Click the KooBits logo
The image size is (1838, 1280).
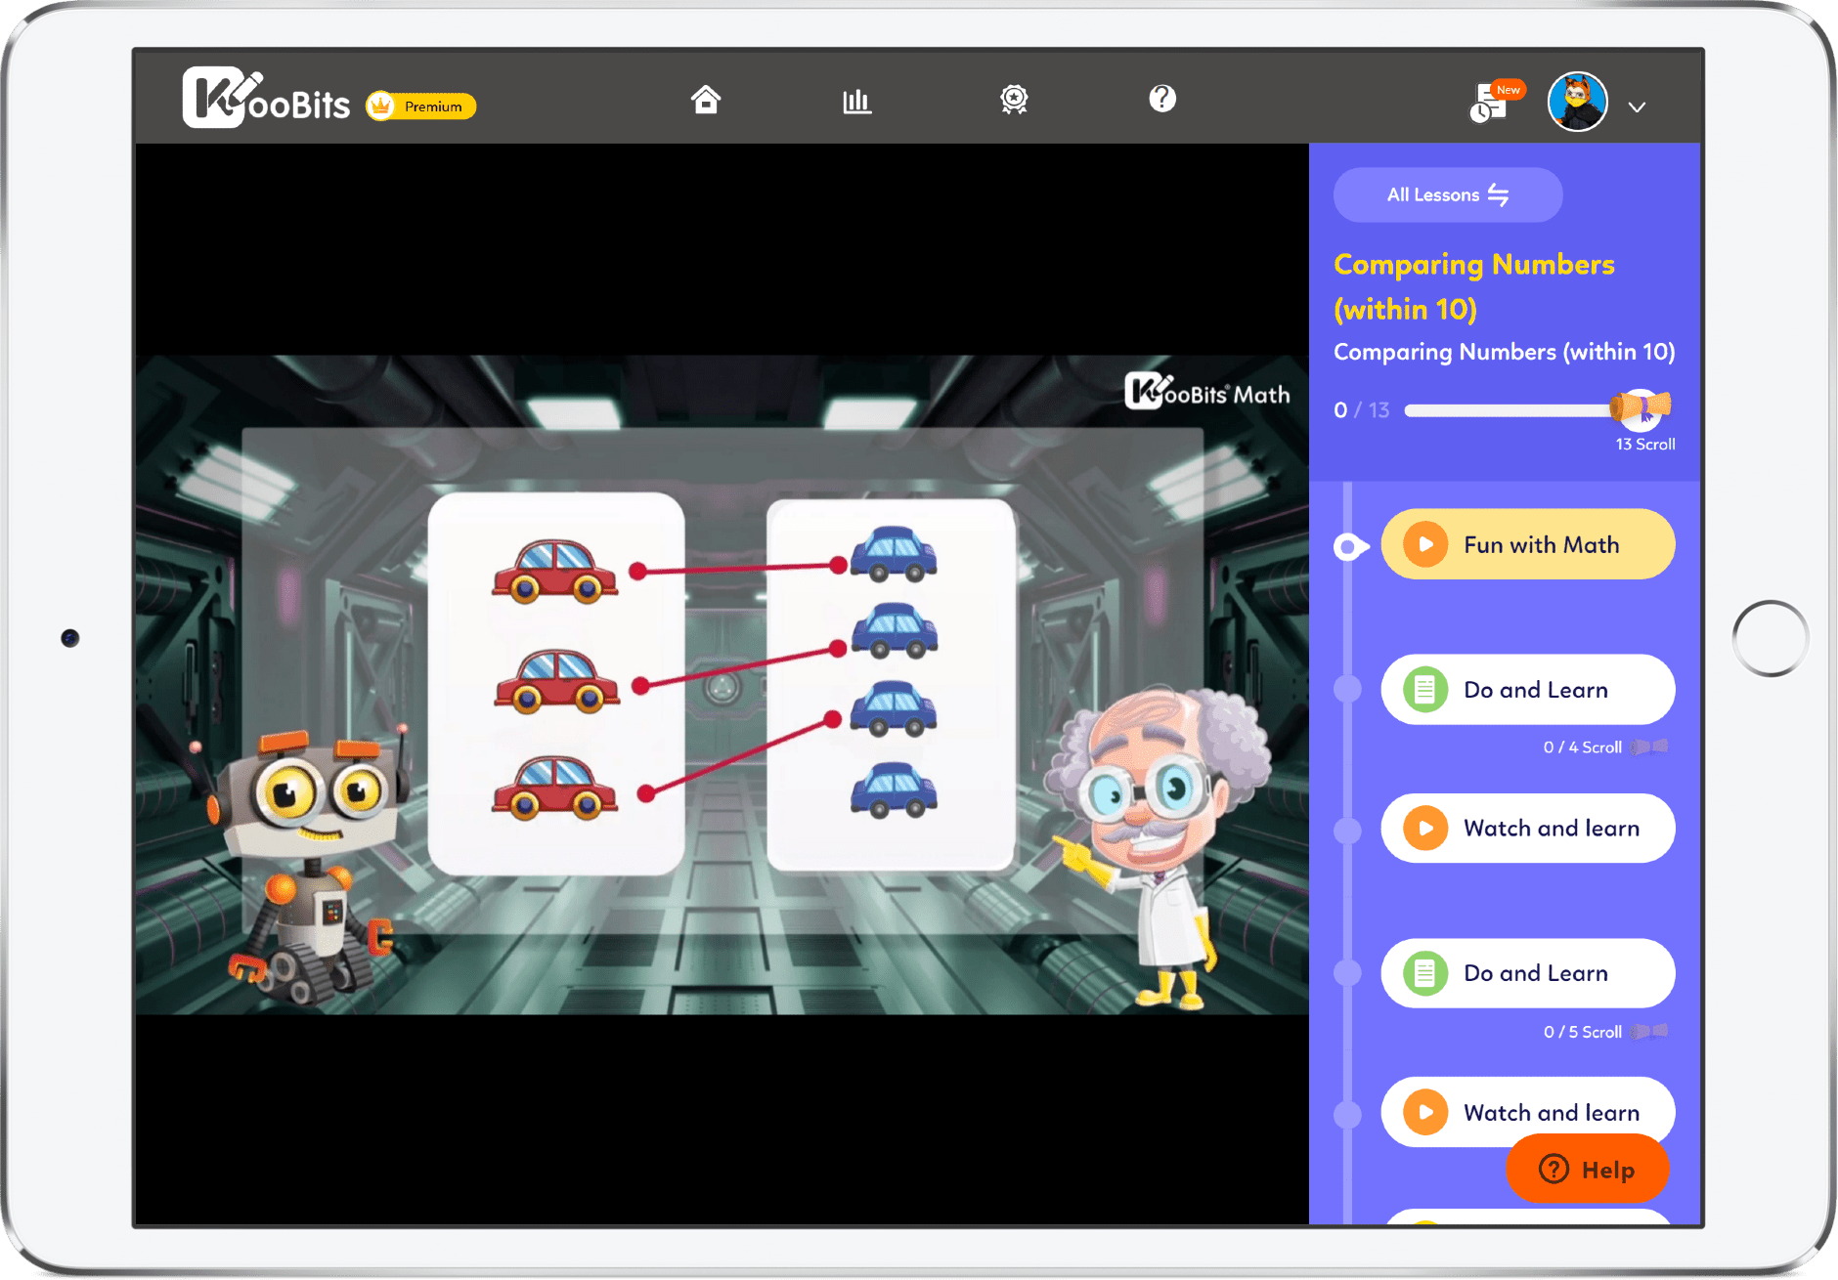(x=266, y=98)
